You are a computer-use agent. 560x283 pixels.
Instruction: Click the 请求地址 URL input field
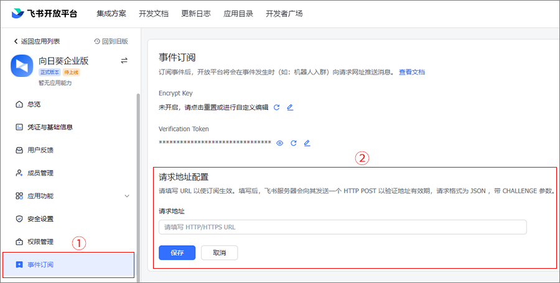(x=342, y=227)
